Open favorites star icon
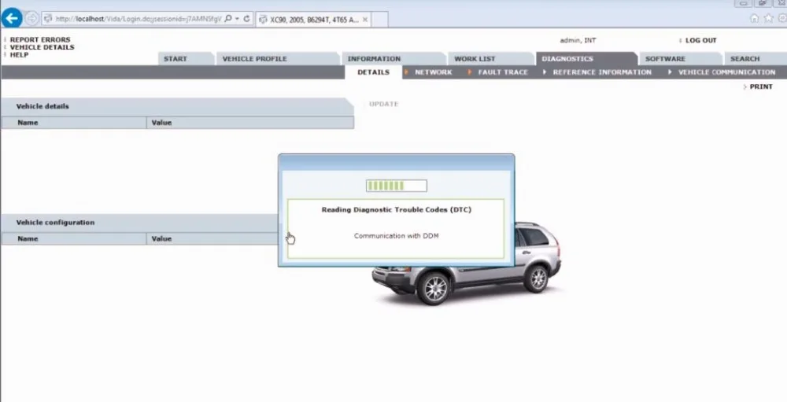Image resolution: width=787 pixels, height=402 pixels. [768, 19]
